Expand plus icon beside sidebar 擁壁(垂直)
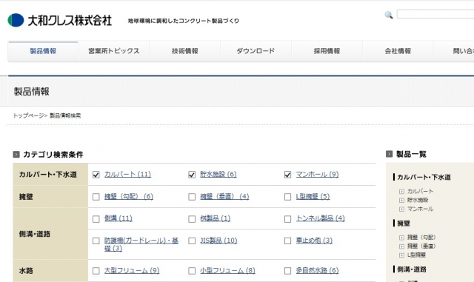This screenshot has width=474, height=282. click(x=401, y=246)
